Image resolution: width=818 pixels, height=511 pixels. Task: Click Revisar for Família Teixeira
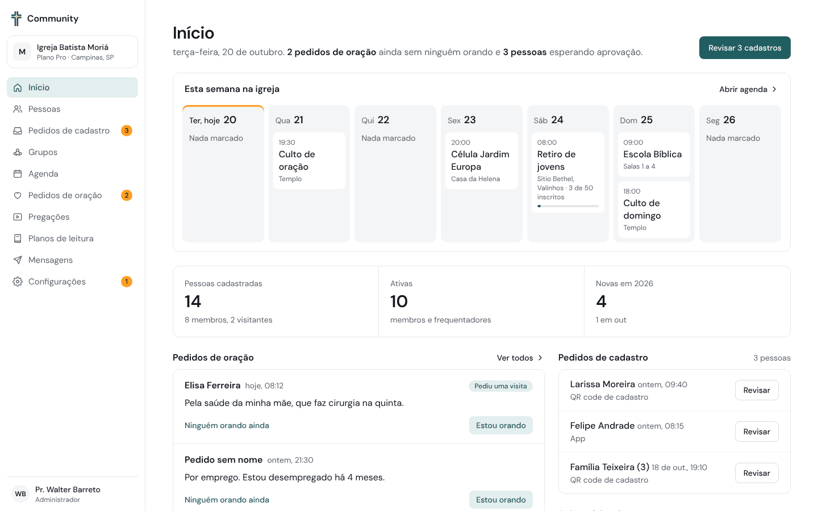click(x=757, y=473)
